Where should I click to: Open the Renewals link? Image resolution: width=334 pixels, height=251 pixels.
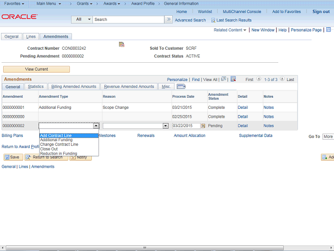146,135
